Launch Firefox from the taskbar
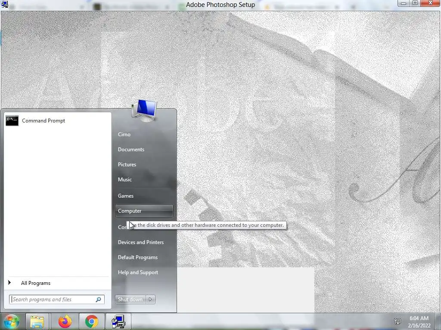This screenshot has width=441, height=330. click(65, 321)
